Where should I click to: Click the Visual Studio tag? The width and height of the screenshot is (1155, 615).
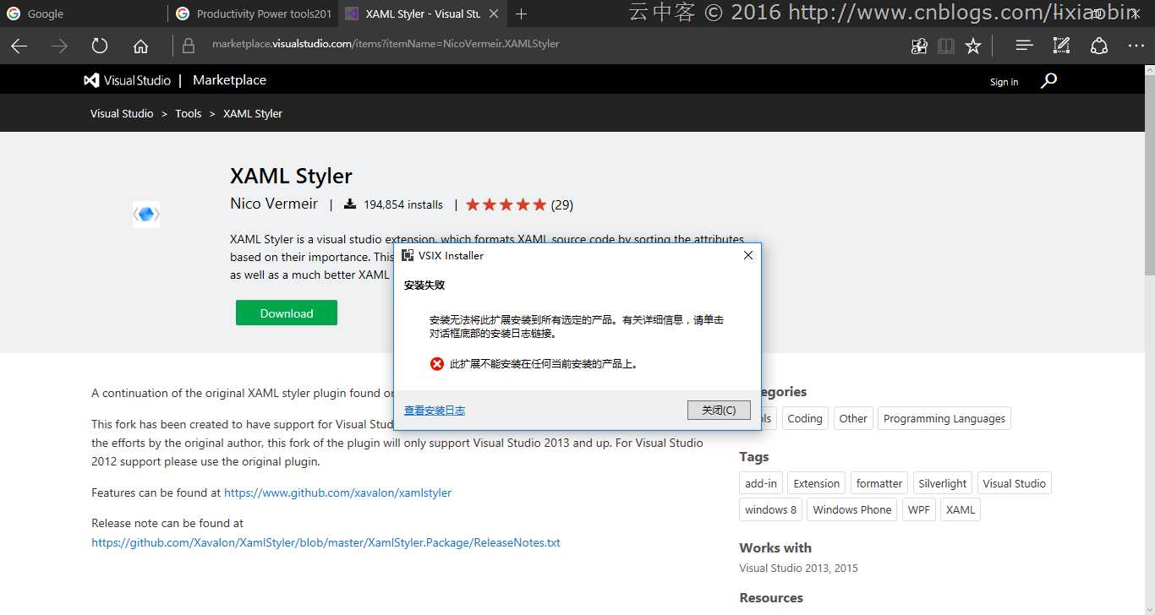(x=1015, y=483)
